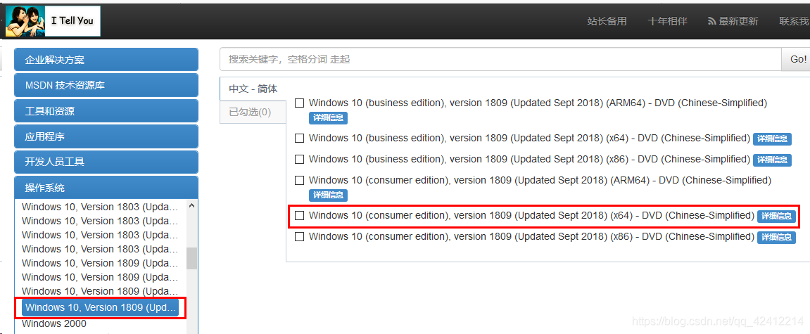The width and height of the screenshot is (810, 334).
Task: Check business edition x64 DVD checkbox
Action: pos(299,139)
